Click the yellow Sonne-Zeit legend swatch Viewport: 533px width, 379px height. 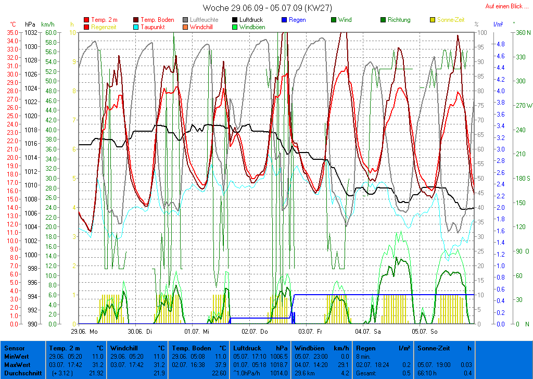click(x=433, y=20)
